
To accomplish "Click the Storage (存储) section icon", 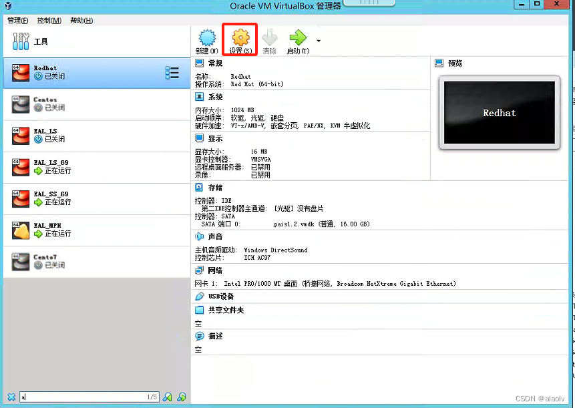I will [x=199, y=188].
